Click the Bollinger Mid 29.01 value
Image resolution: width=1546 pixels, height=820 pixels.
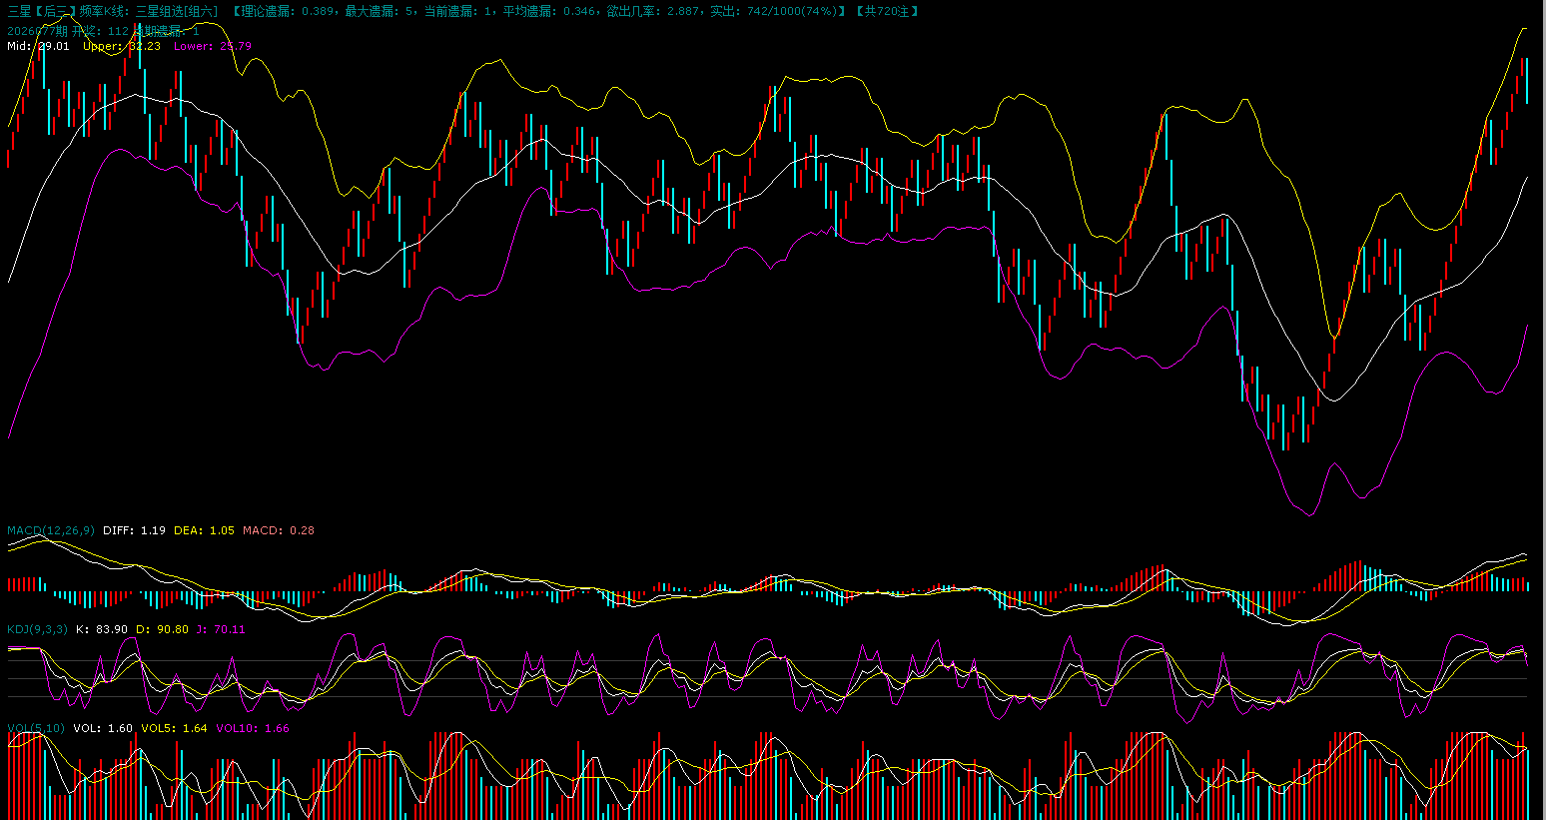(38, 46)
